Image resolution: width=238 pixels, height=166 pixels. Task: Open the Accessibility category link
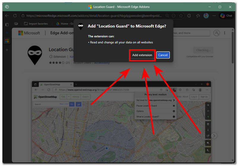coord(102,63)
